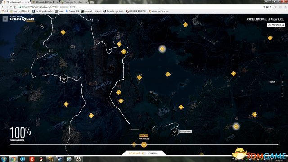Select the yellow diamond marker in Mojocoyo region
Screen dimensions: 288x162
66,104
